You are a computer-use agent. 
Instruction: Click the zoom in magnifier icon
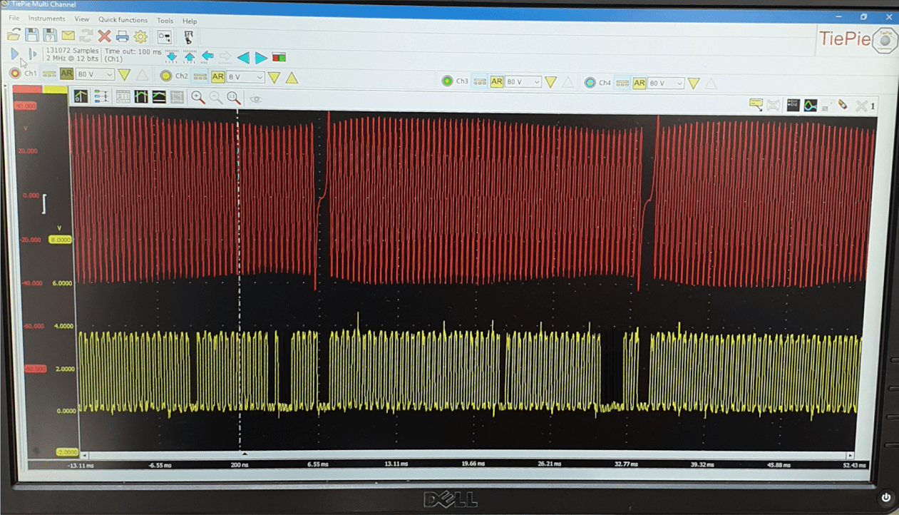coord(197,98)
